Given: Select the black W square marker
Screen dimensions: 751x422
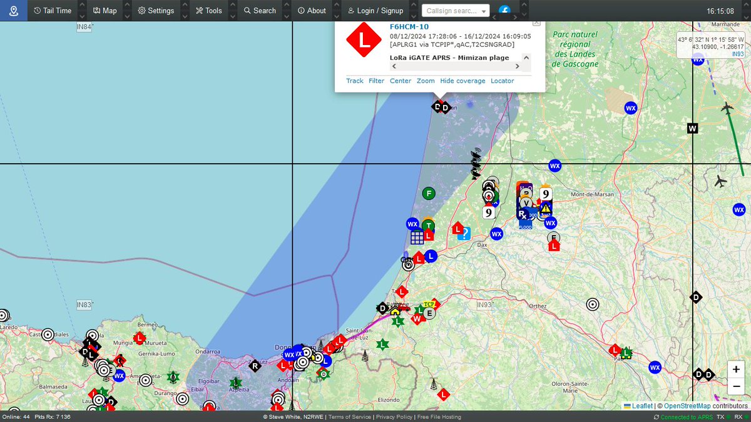Looking at the screenshot, I should tap(692, 128).
